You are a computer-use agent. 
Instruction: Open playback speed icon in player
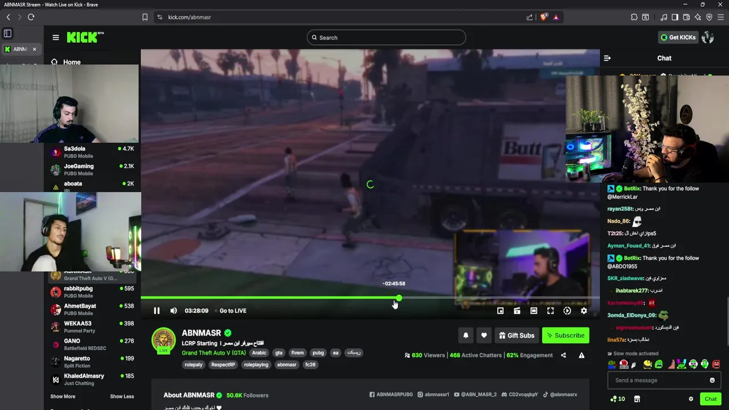pos(567,310)
